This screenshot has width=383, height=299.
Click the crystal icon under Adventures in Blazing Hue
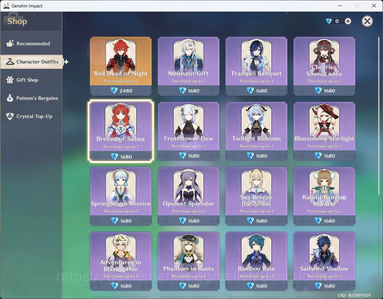click(114, 286)
